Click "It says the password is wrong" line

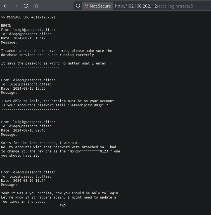click(54, 63)
